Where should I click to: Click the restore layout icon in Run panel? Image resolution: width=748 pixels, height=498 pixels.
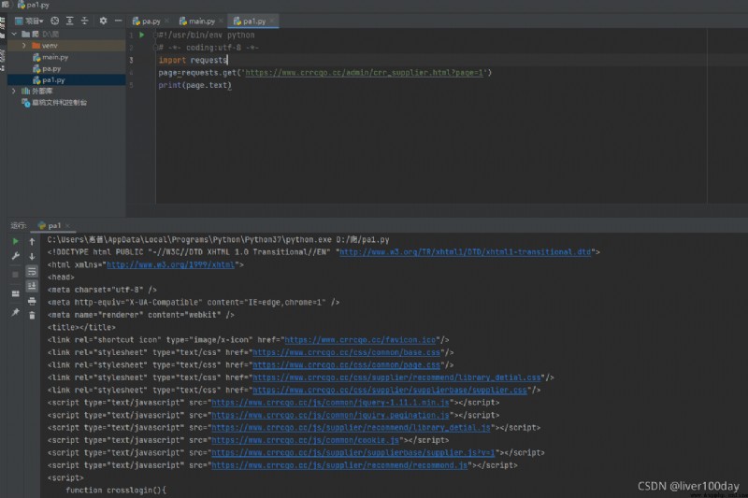point(15,293)
